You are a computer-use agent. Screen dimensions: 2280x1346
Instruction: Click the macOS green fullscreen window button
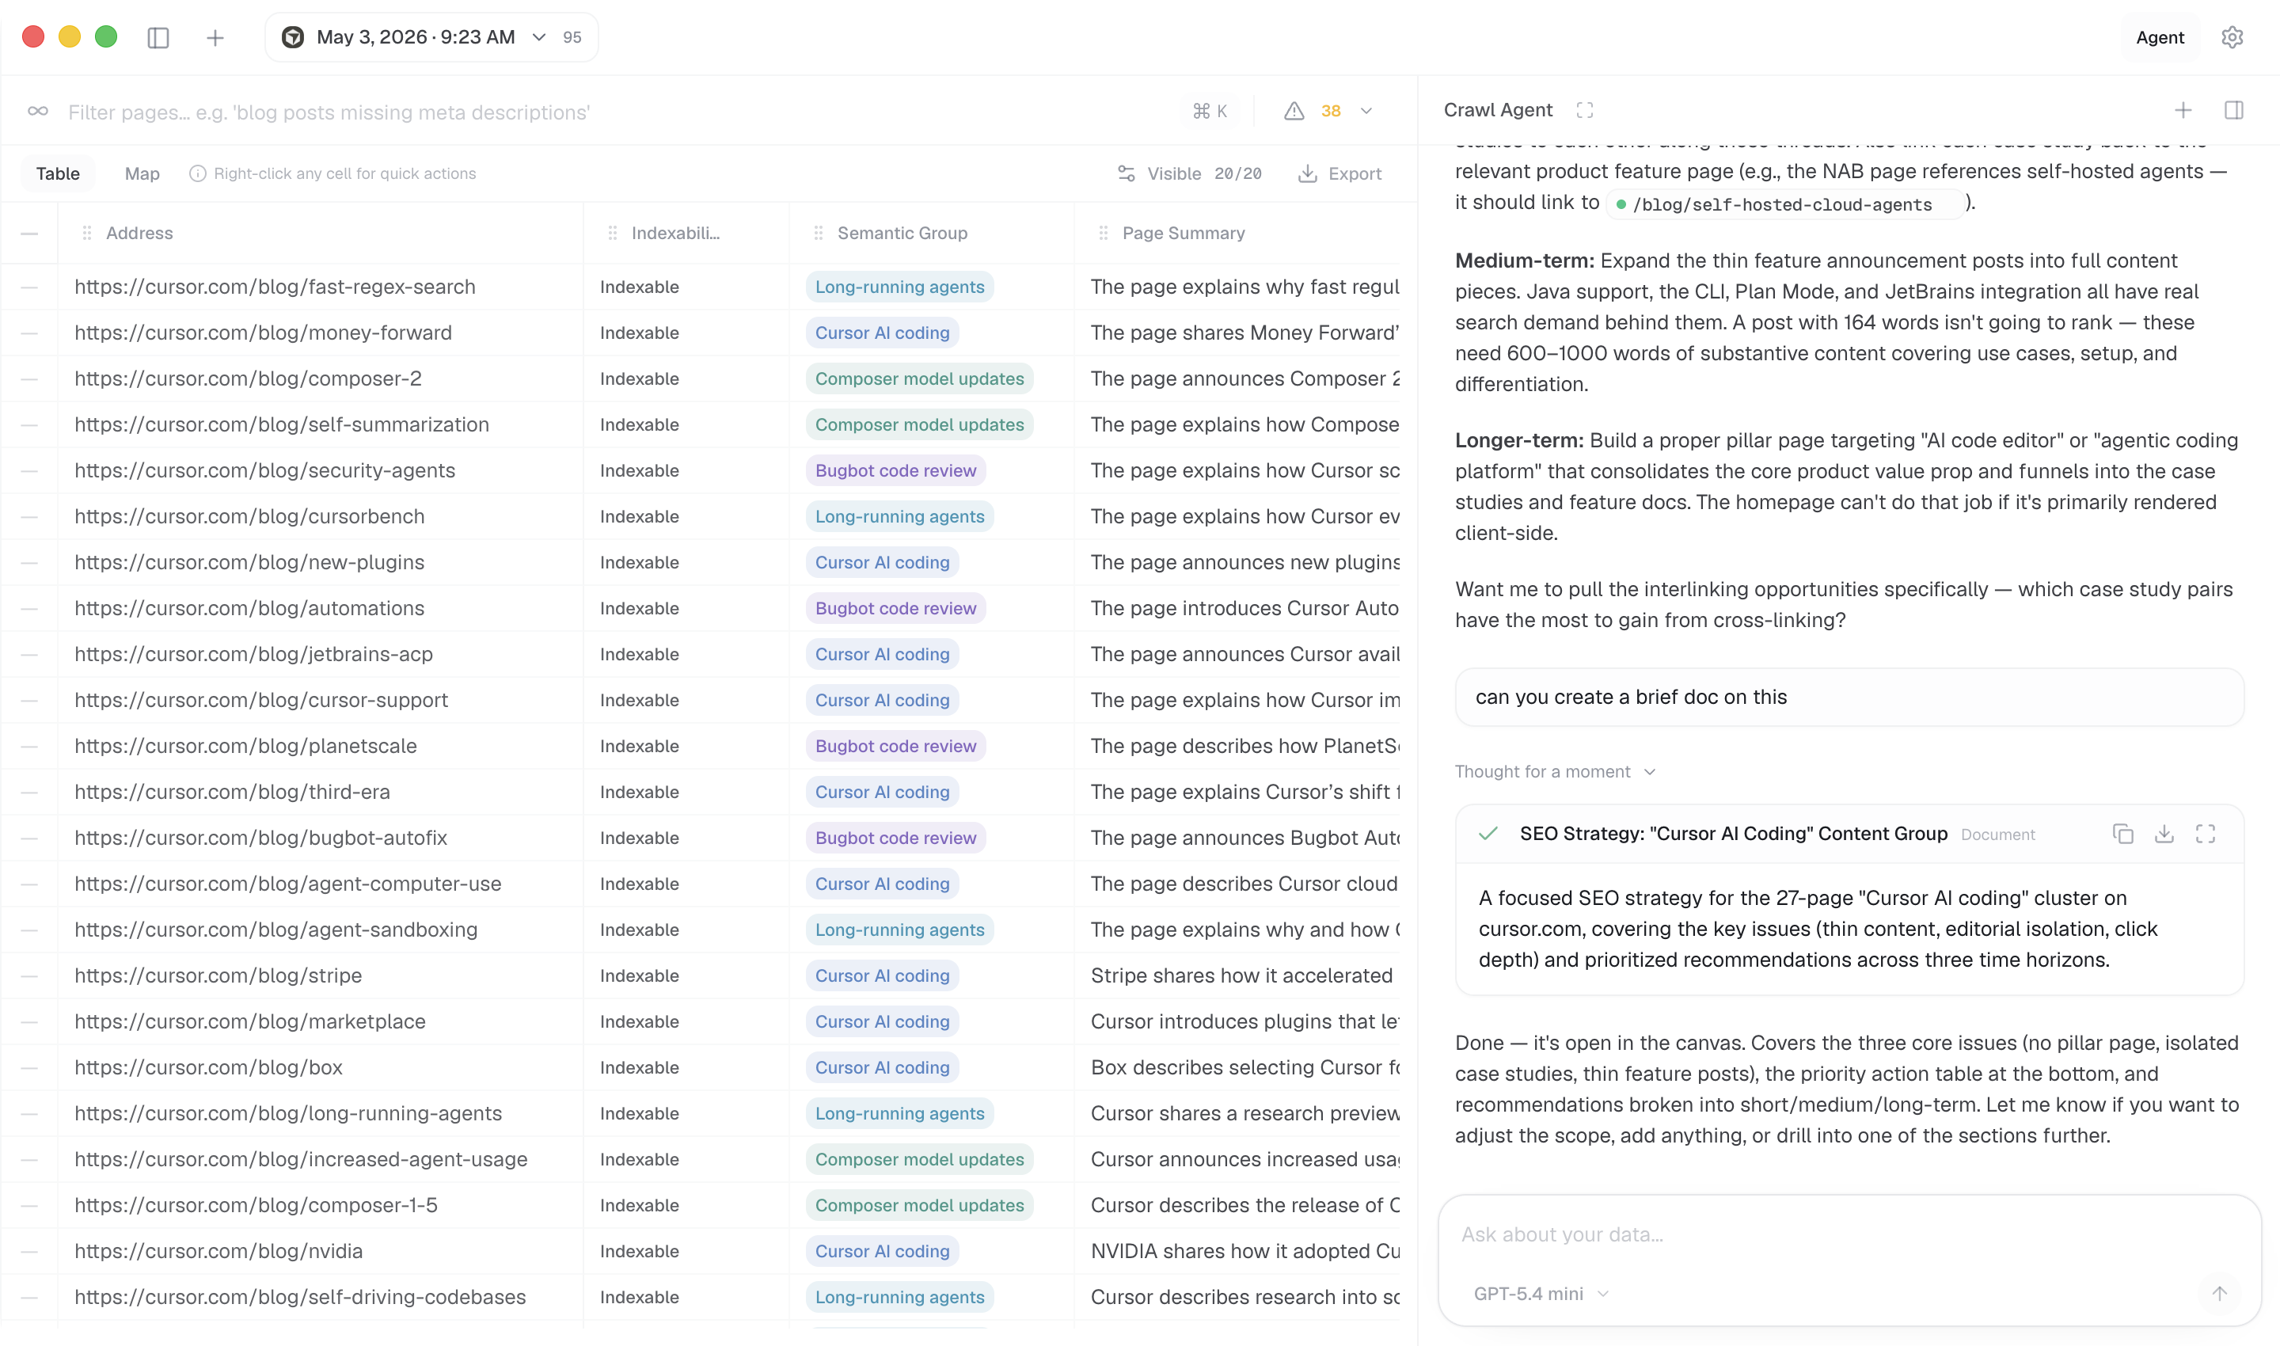(106, 36)
